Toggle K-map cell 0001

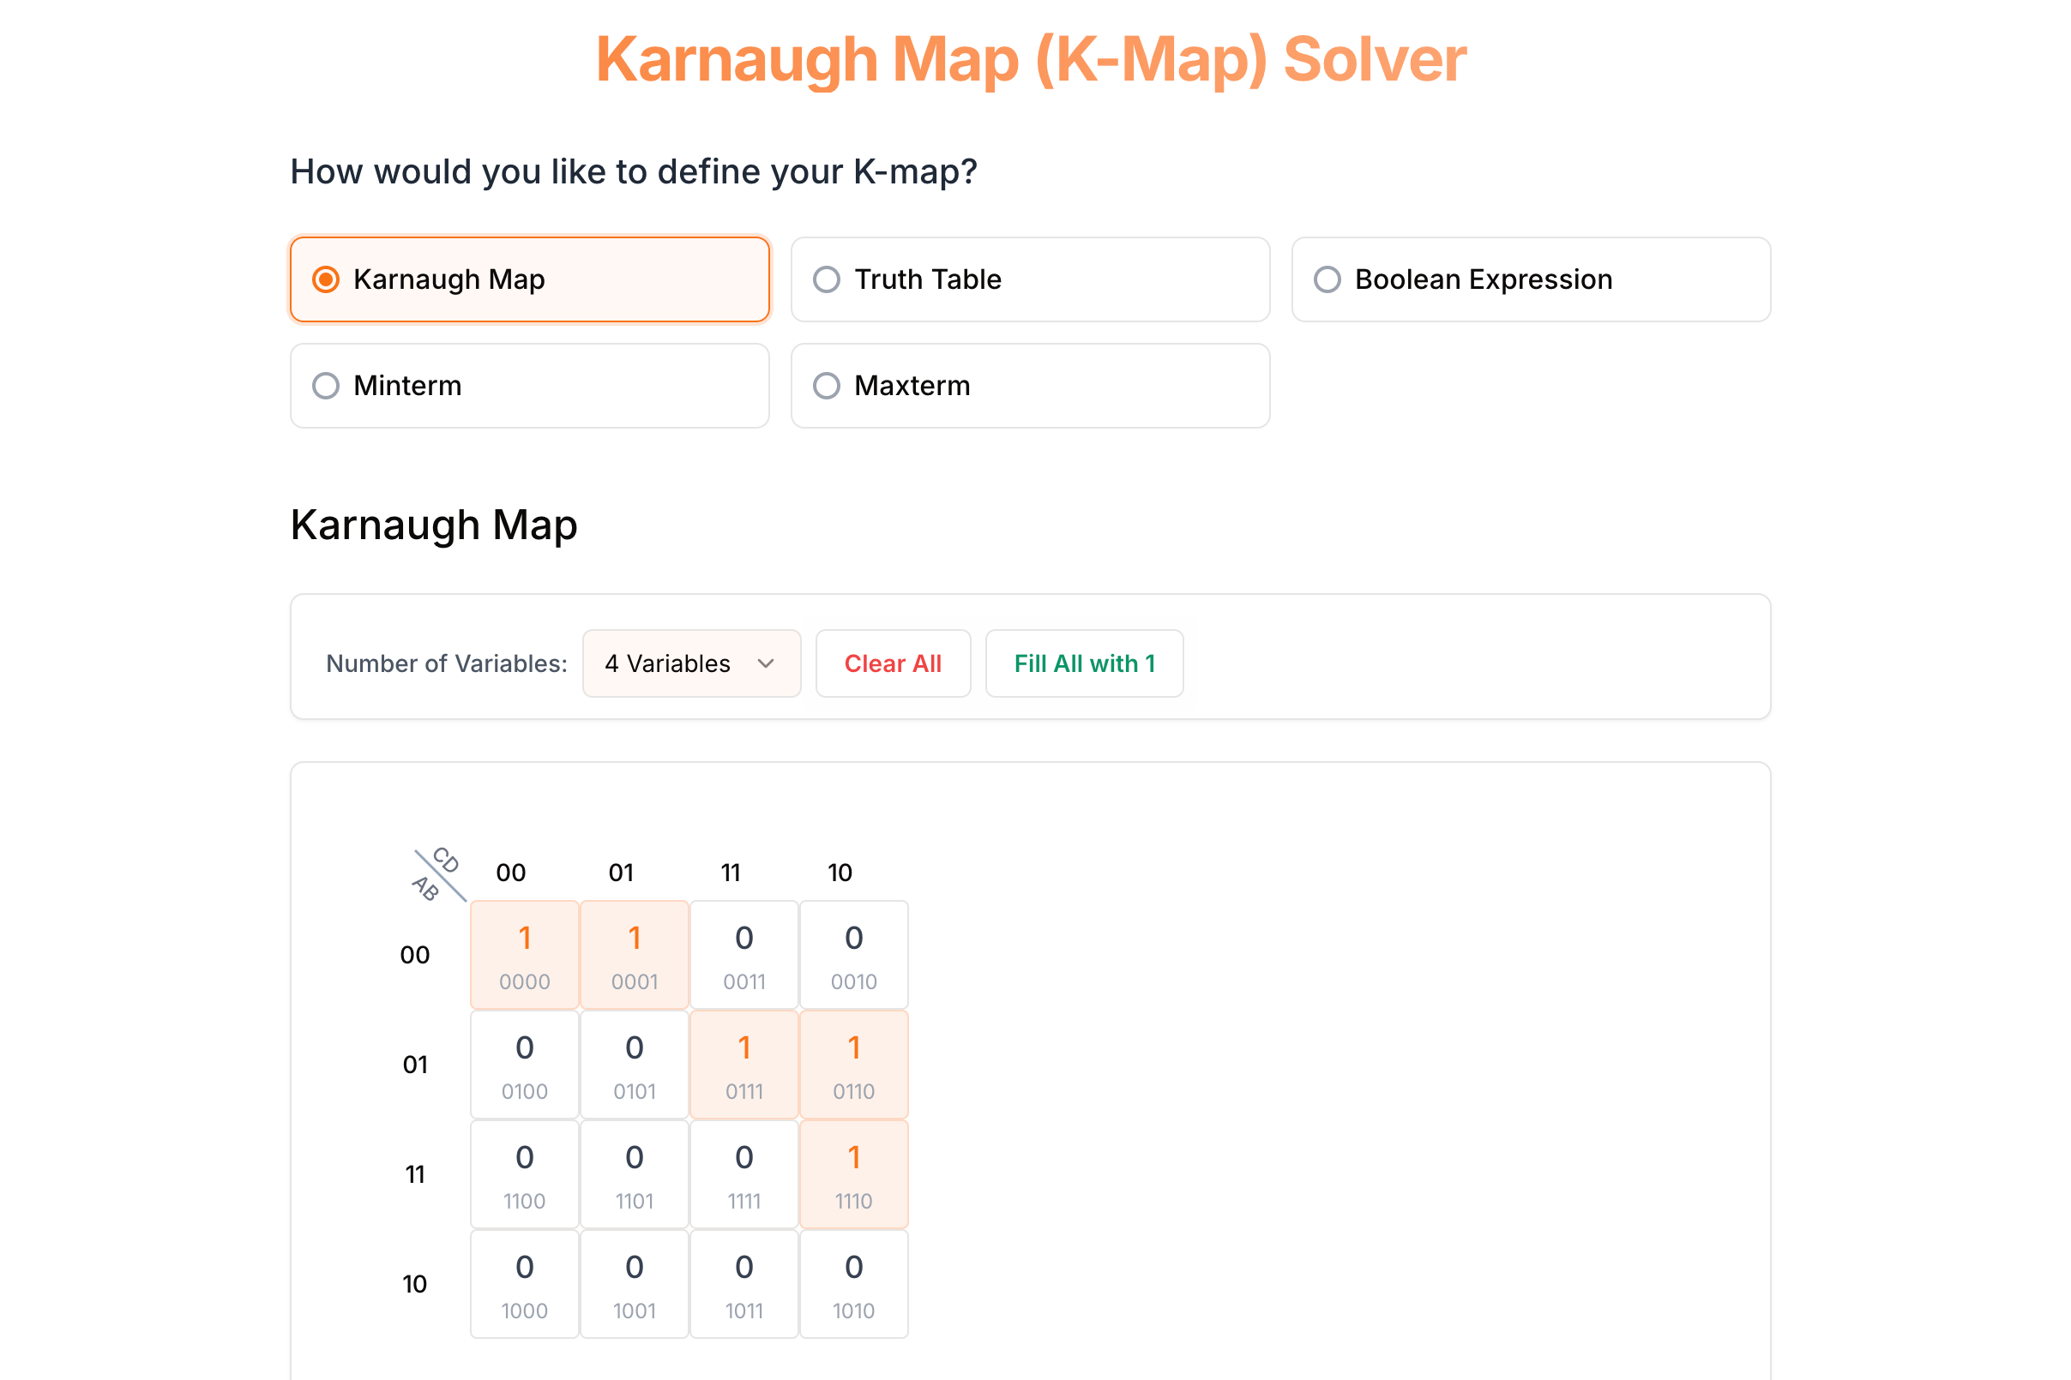[634, 955]
